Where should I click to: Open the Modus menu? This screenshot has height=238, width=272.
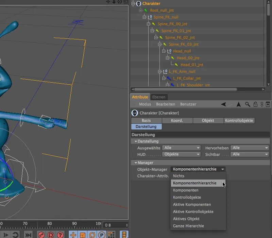click(145, 104)
